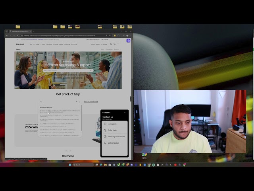The image size is (254, 191).
Task: Click Message Us in the Contact us panel
Action: [115, 124]
